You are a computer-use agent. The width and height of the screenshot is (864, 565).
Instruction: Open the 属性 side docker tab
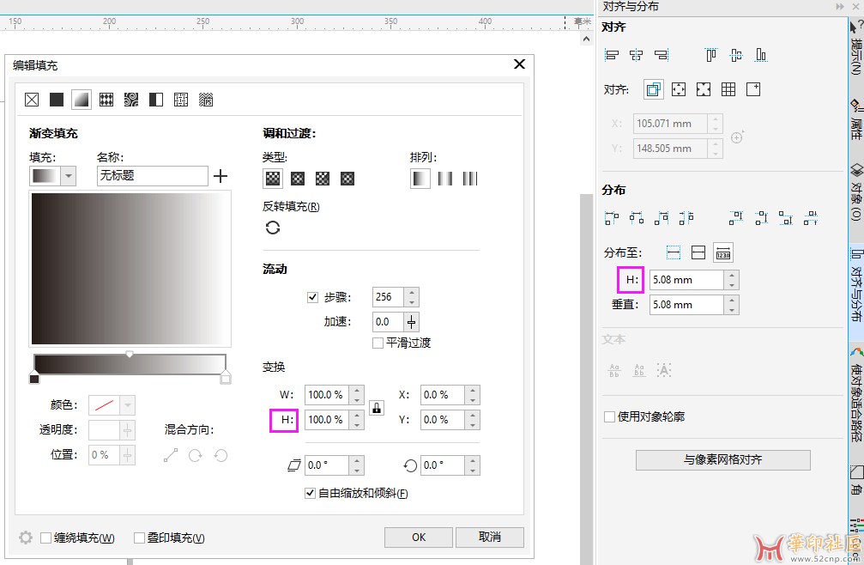point(856,119)
